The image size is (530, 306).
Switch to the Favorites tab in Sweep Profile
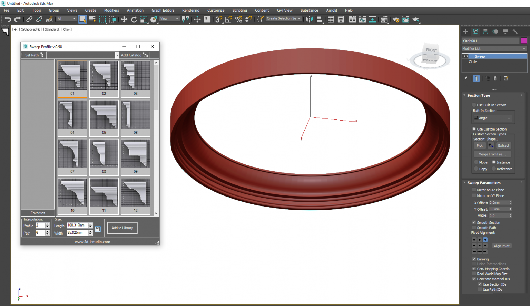click(x=37, y=213)
